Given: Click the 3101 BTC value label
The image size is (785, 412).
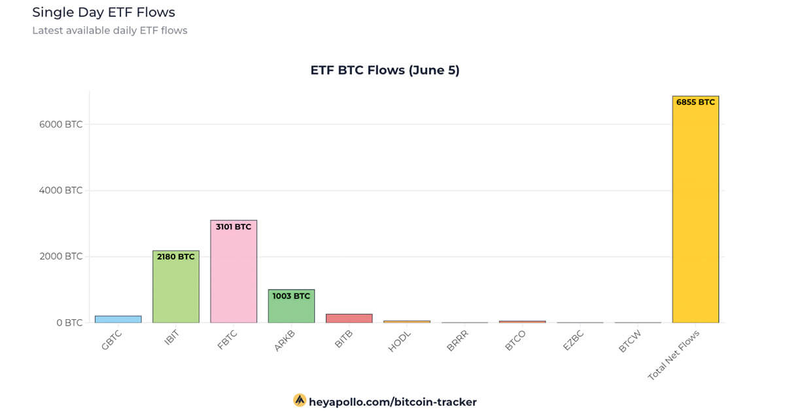Looking at the screenshot, I should coord(234,227).
